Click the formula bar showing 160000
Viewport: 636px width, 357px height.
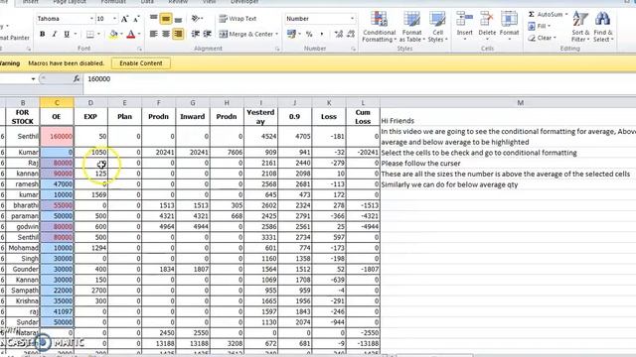coord(360,79)
